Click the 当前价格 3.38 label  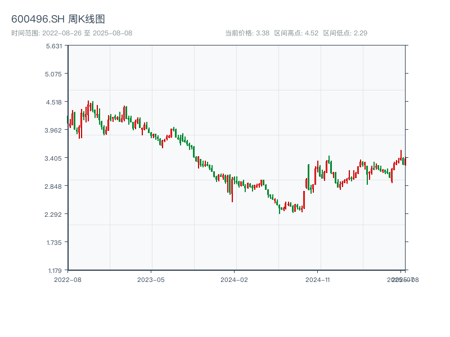[x=247, y=33]
